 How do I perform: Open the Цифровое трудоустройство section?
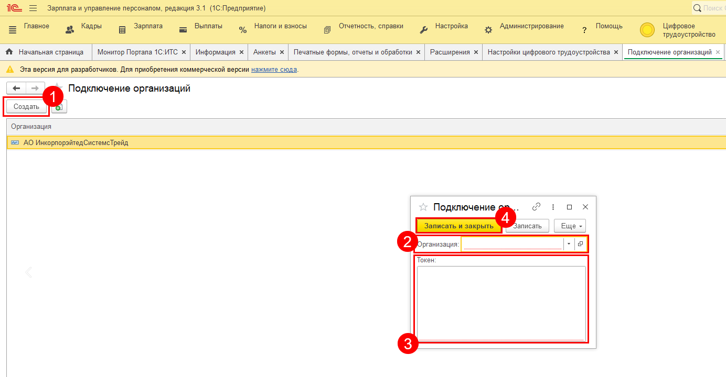click(x=677, y=30)
